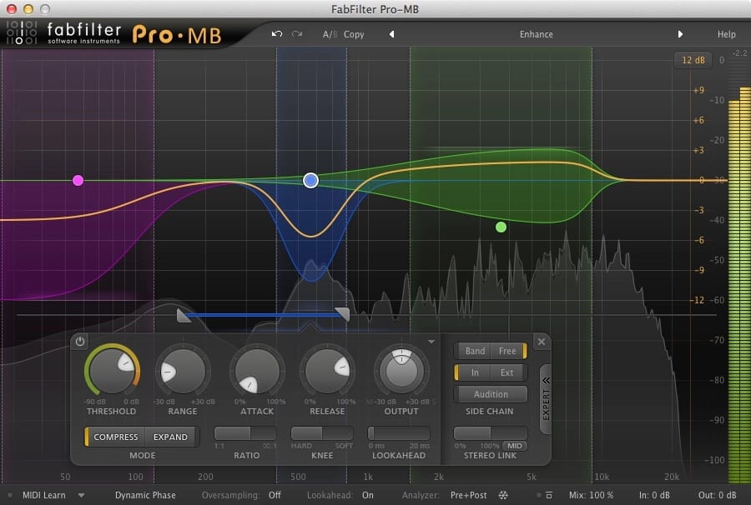Click the band power button to bypass it

79,341
